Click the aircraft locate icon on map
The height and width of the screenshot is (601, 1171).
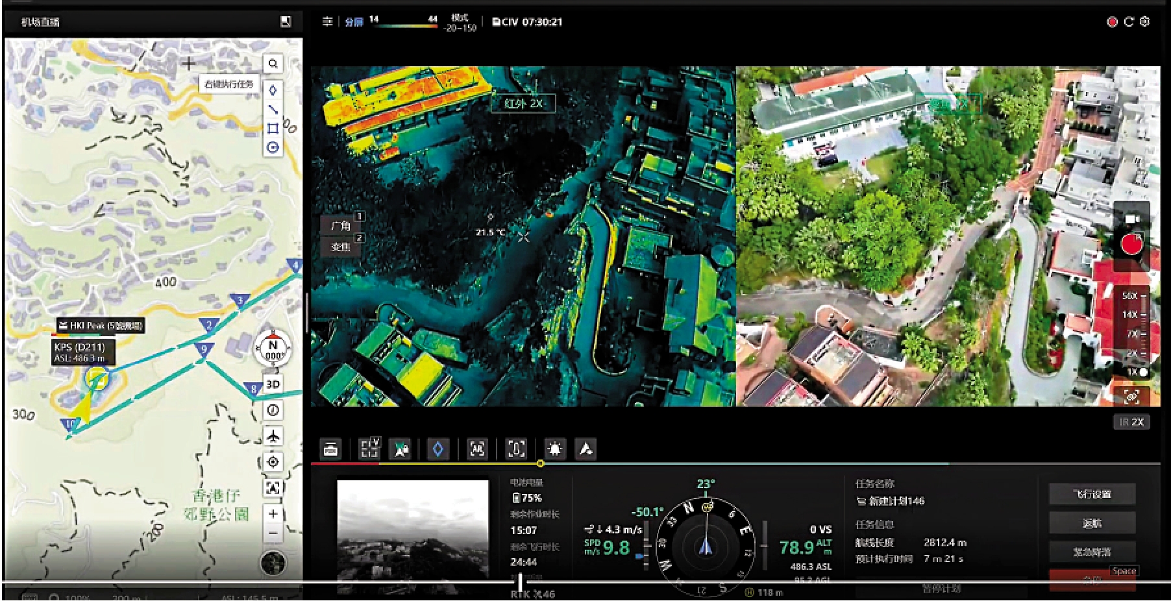click(x=273, y=436)
